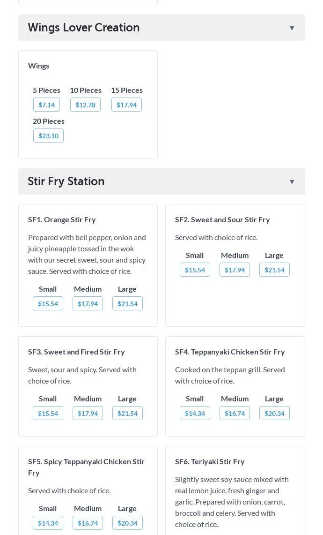Open SF1. Orange Stir Fry title

(x=62, y=219)
